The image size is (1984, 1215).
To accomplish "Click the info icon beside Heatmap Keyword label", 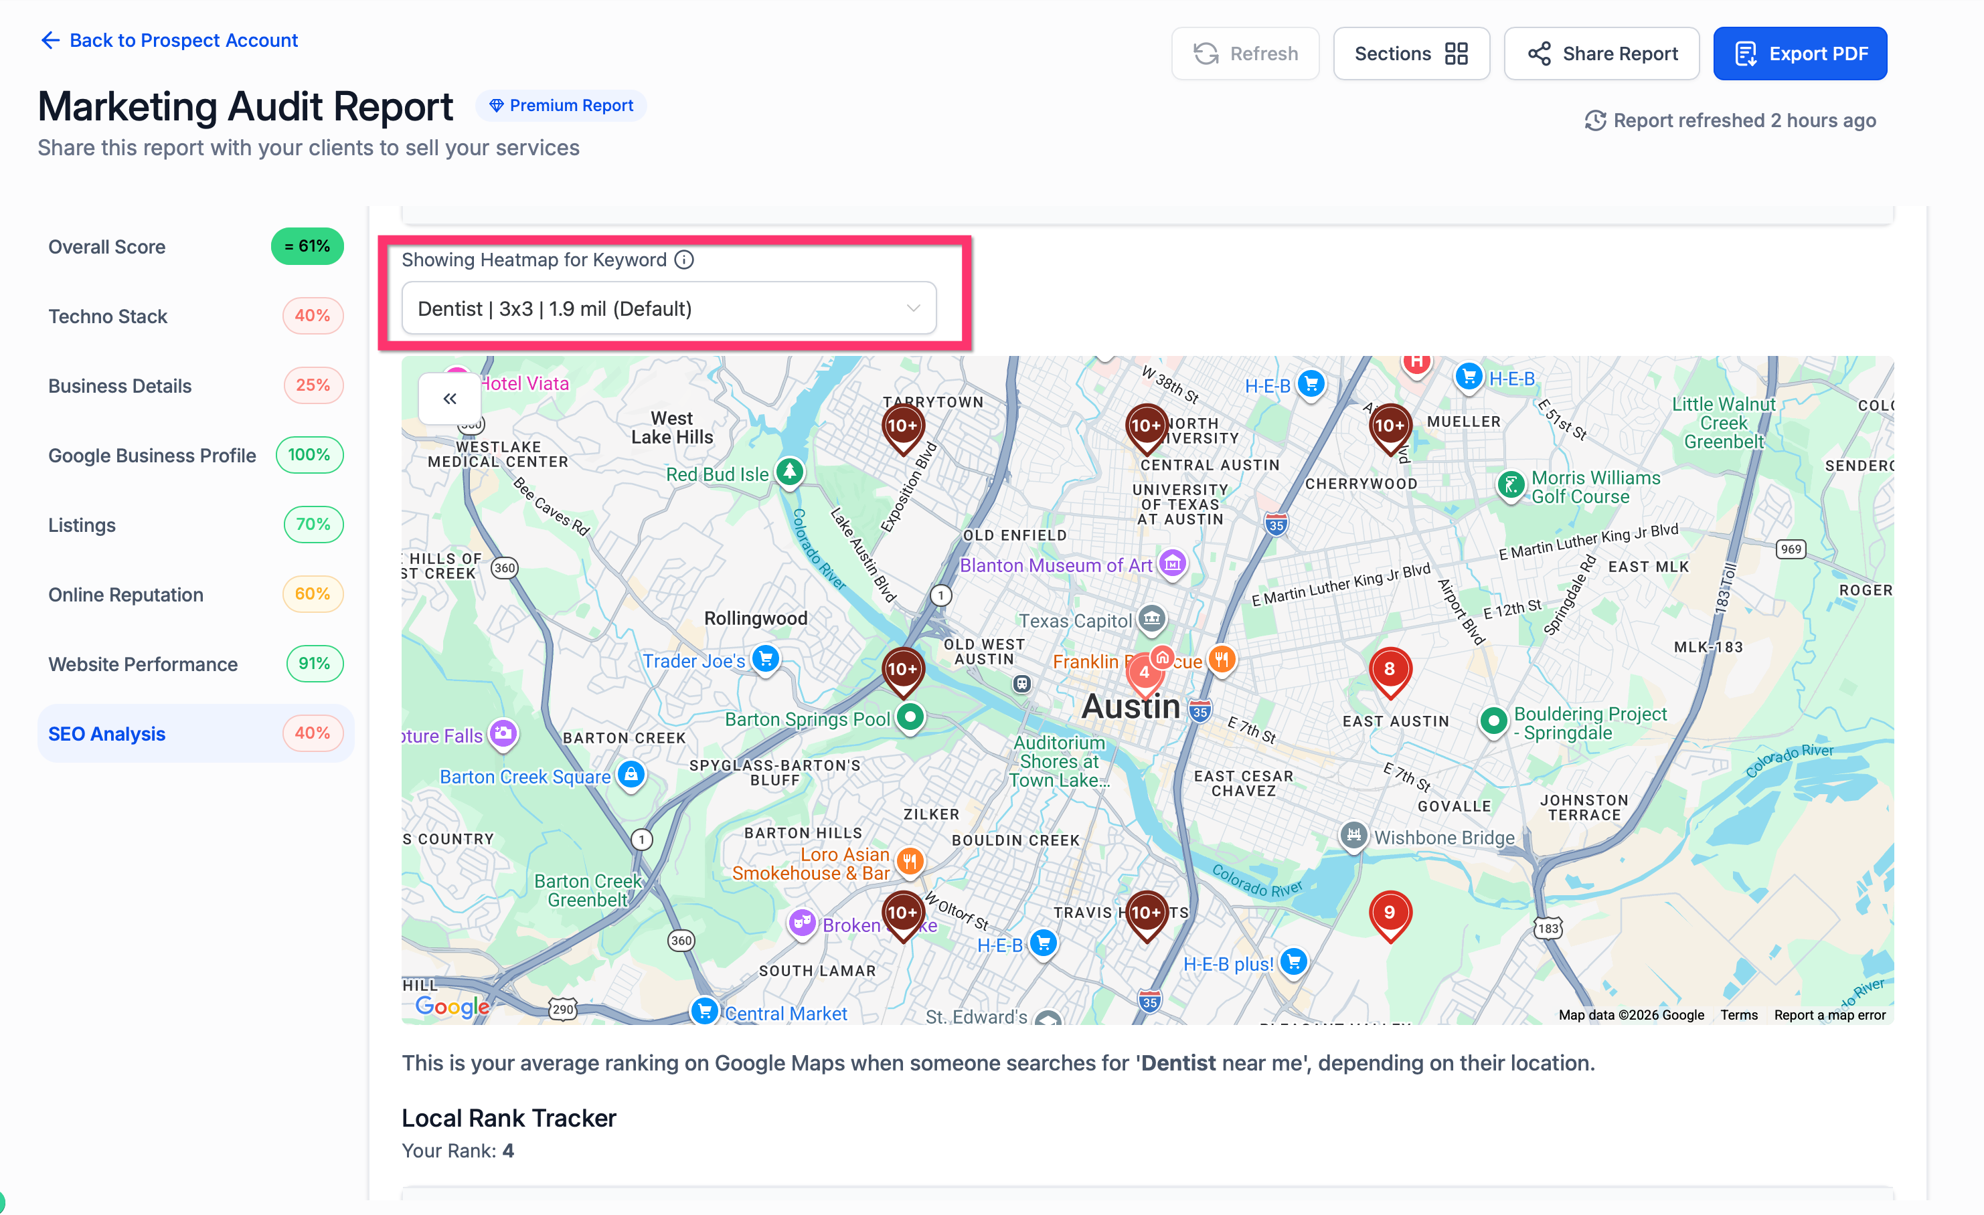I will click(x=683, y=260).
